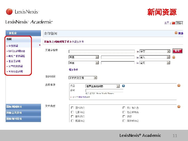This screenshot has height=141, width=188.
Task: Click the 帮助 help link
Action: [180, 33]
